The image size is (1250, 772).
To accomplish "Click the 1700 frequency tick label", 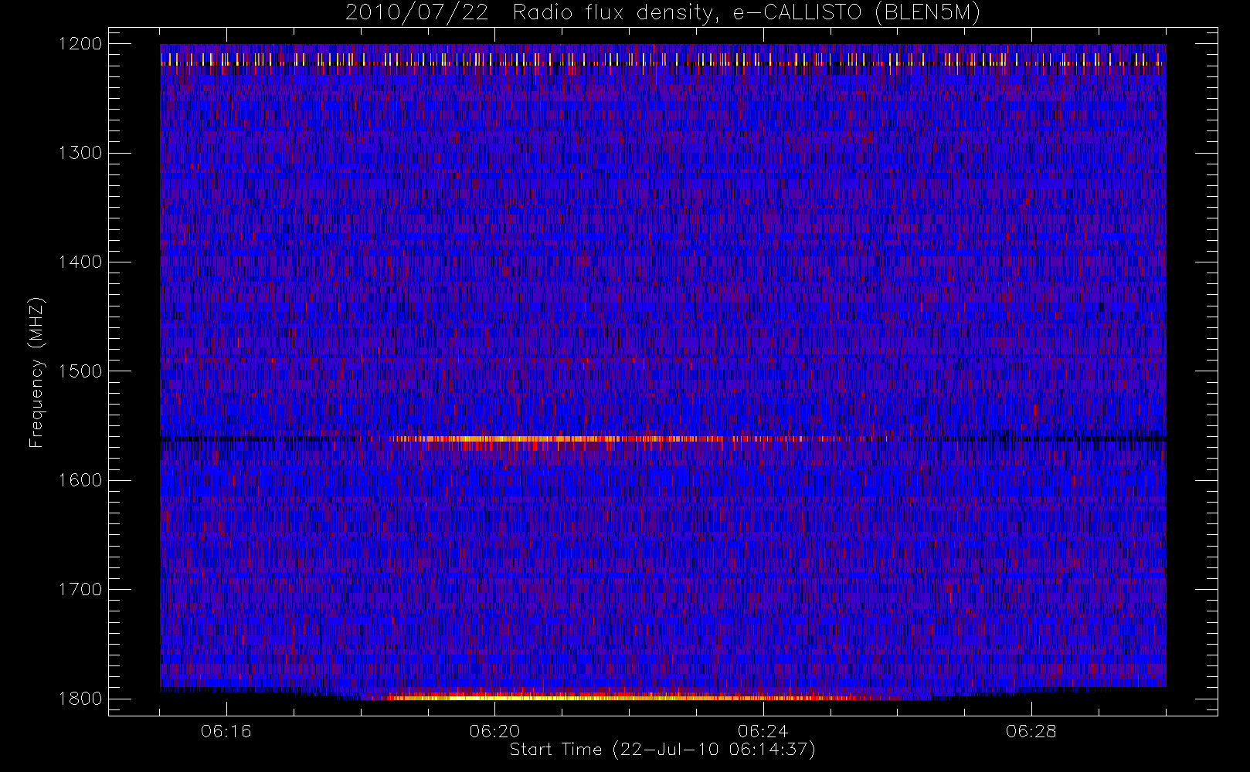I will 80,590.
